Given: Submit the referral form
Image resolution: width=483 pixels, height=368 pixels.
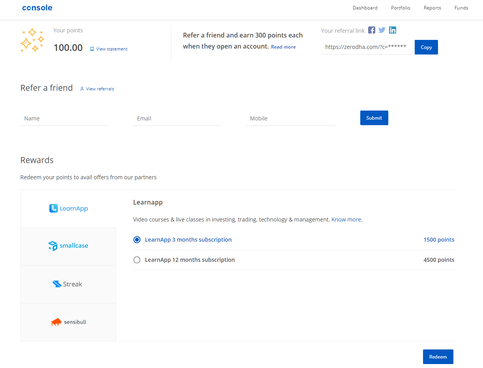Looking at the screenshot, I should coord(374,118).
